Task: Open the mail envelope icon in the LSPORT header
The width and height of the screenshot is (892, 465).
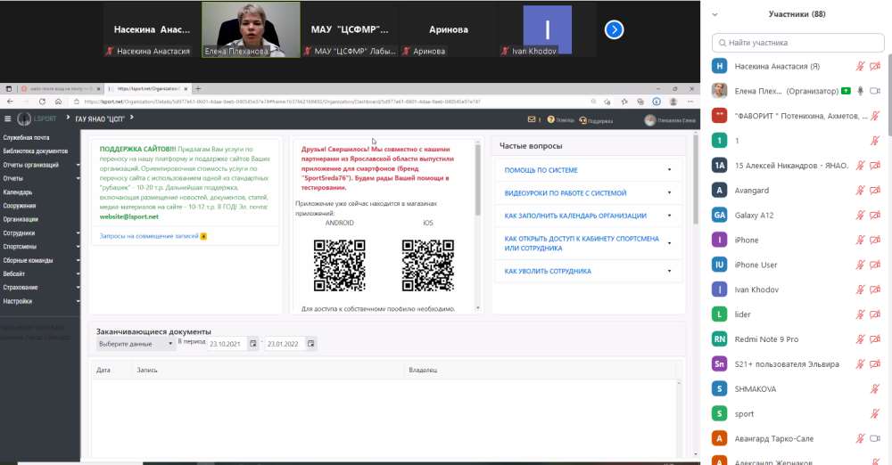Action: (x=532, y=119)
